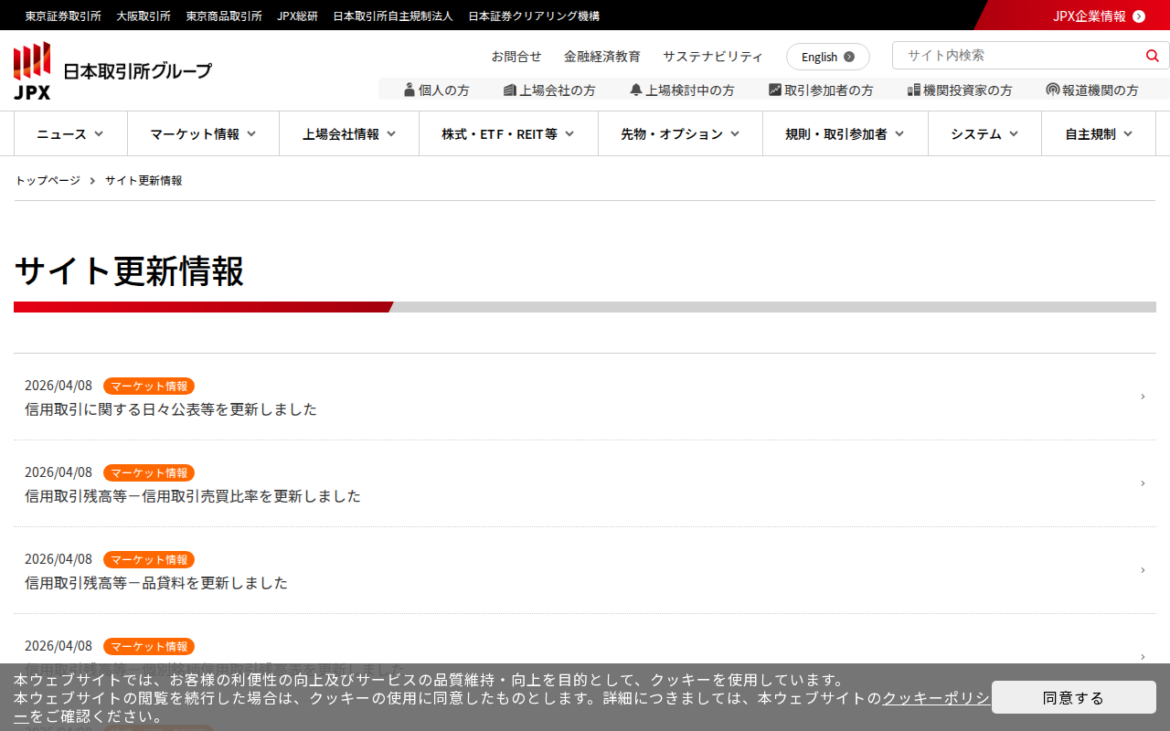This screenshot has width=1170, height=731.
Task: Click the サイト更新情報 page heading
Action: 129,271
